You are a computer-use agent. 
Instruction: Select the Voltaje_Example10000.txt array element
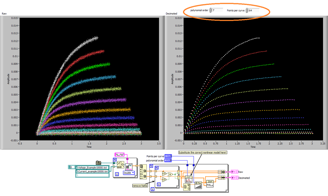point(92,168)
